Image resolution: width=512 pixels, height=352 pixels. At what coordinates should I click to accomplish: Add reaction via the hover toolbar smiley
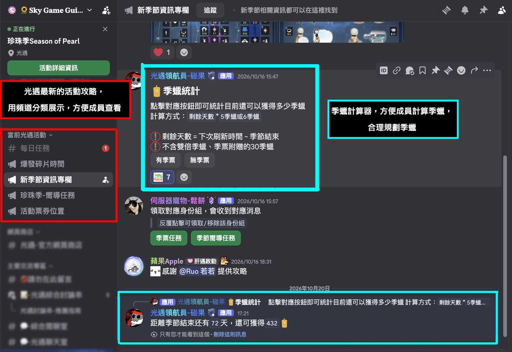461,70
